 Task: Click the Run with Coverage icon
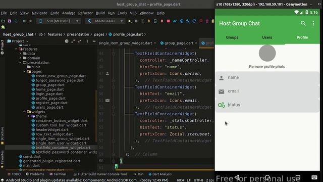(x=142, y=21)
